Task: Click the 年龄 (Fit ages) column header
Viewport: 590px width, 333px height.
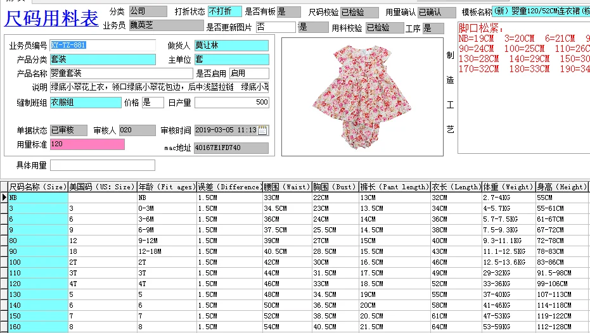Action: (167, 187)
